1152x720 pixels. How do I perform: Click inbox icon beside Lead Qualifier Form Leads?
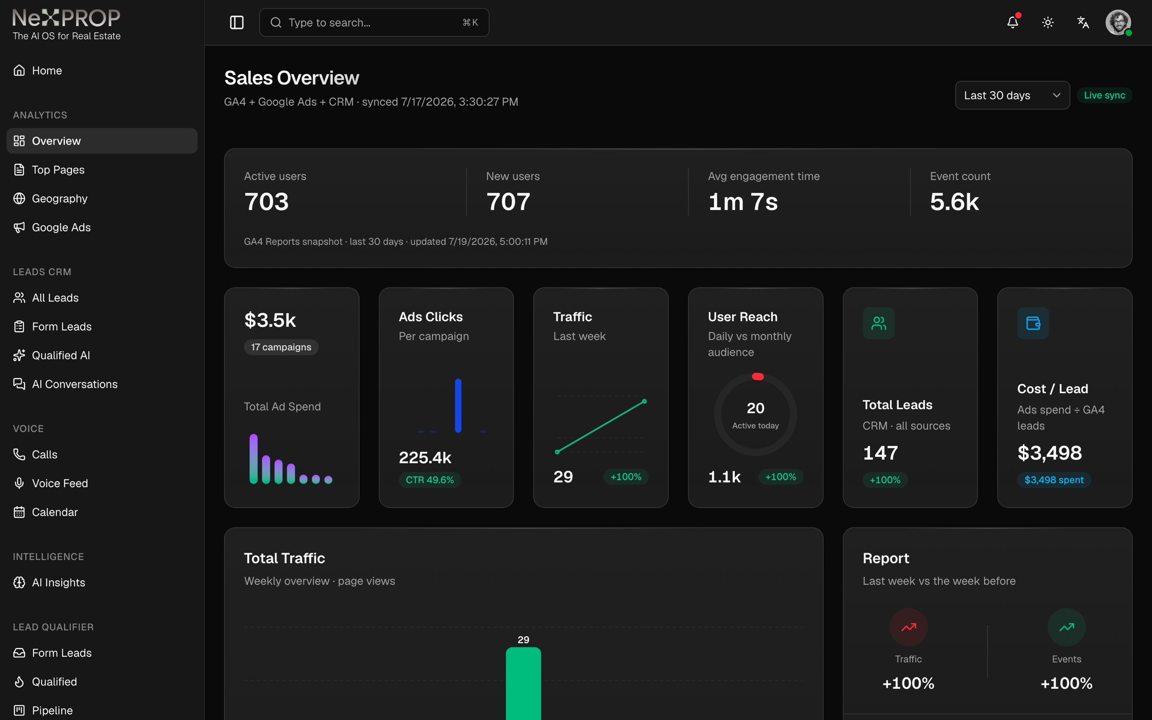19,653
